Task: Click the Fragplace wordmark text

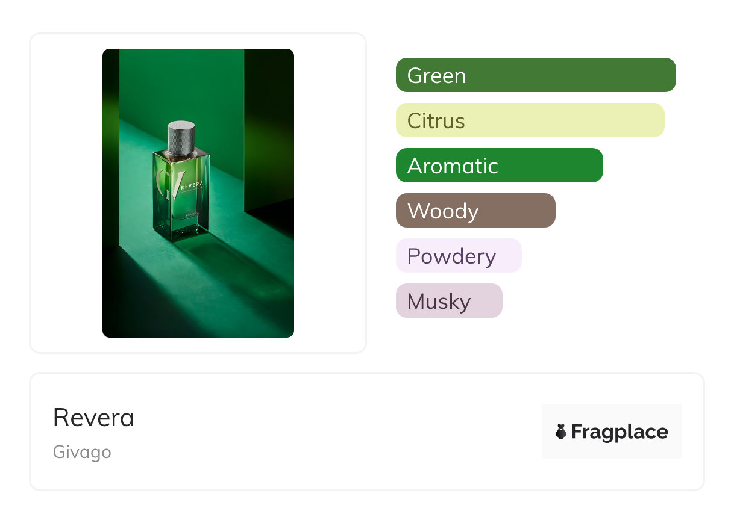Action: 619,432
